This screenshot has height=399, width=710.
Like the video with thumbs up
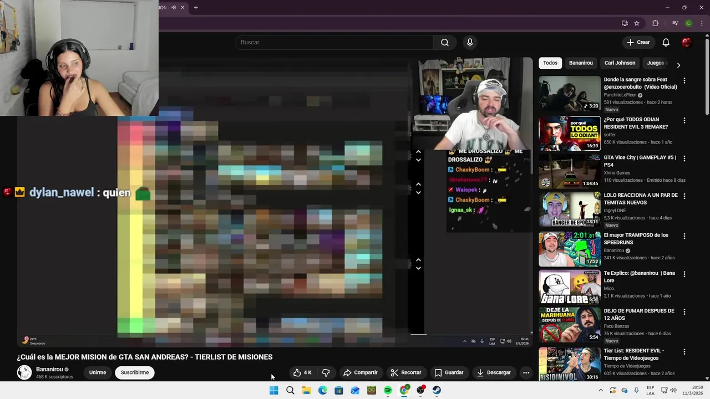click(303, 372)
